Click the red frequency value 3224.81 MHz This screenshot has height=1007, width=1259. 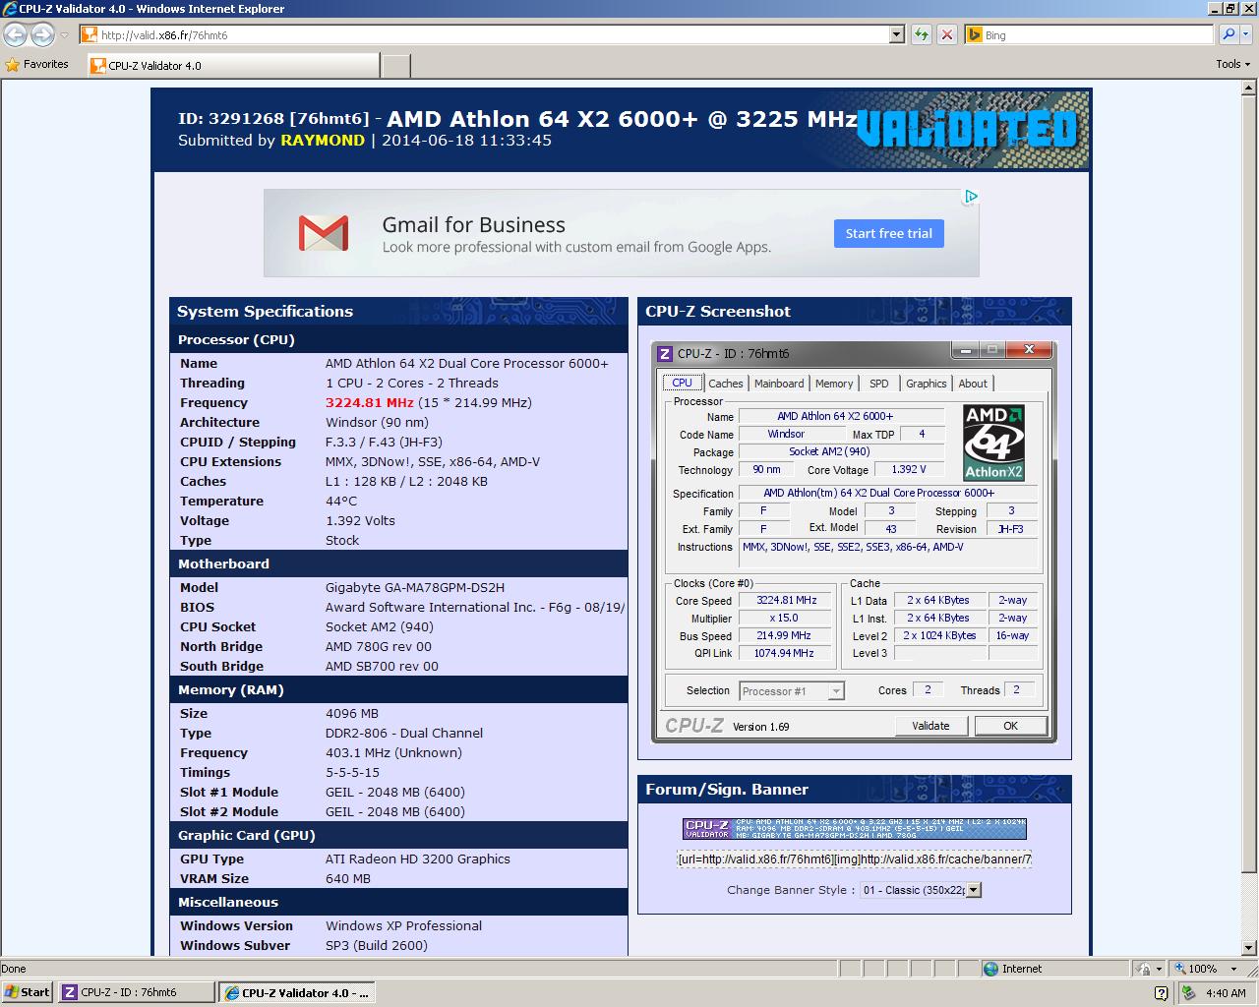(x=370, y=402)
